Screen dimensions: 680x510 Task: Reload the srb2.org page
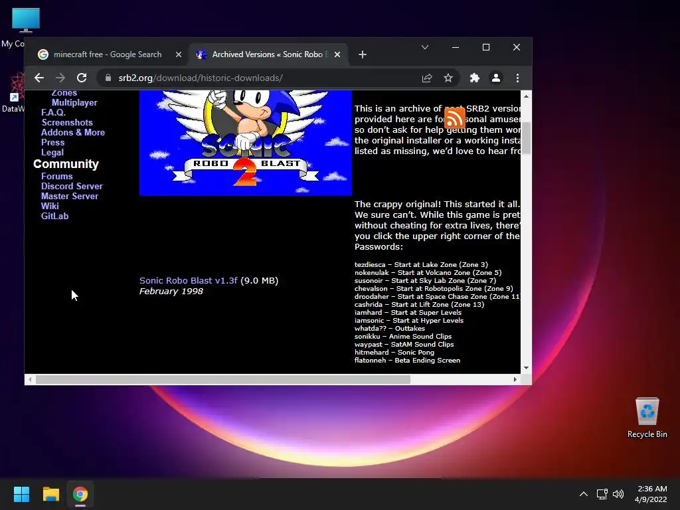point(82,78)
